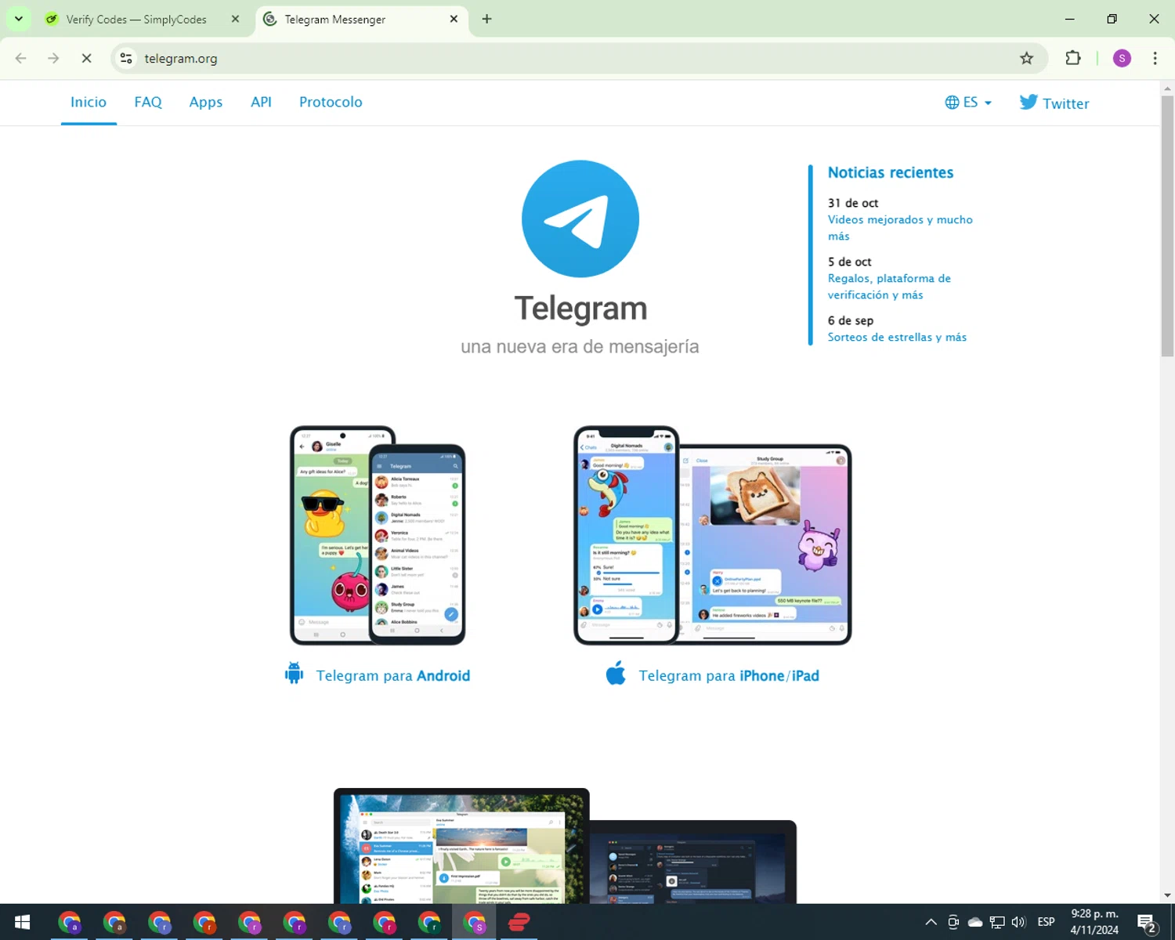Click the scrollbar down arrow
Screen dimensions: 1175x940
tap(1167, 895)
